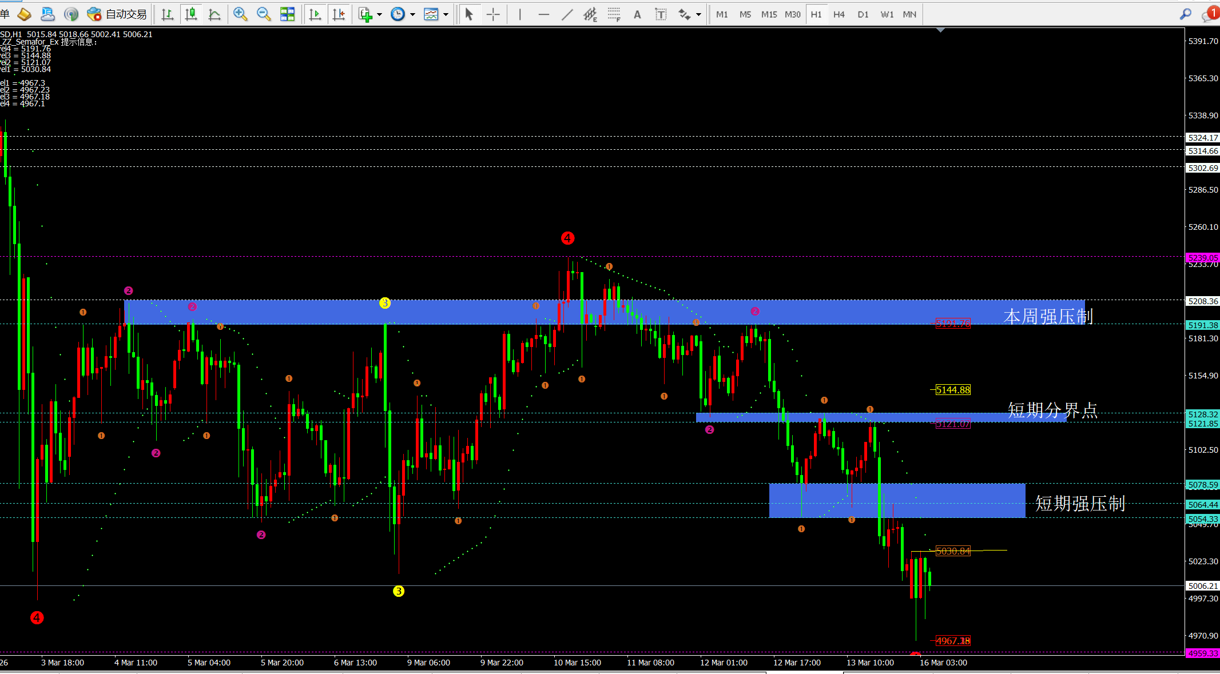Click the Zoom In magnifier icon
Viewport: 1220px width, 674px height.
point(240,14)
